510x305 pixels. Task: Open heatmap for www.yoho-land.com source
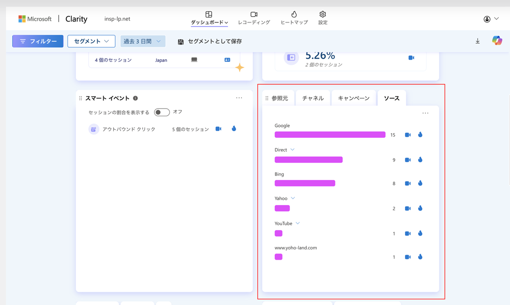(x=420, y=257)
